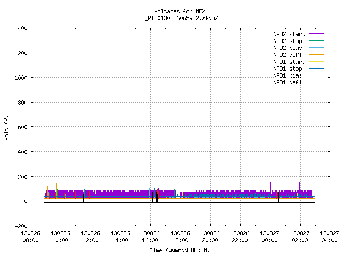The image size is (340, 255).
Task: Click the 'NPD1 defl' legend label
Action: [287, 82]
